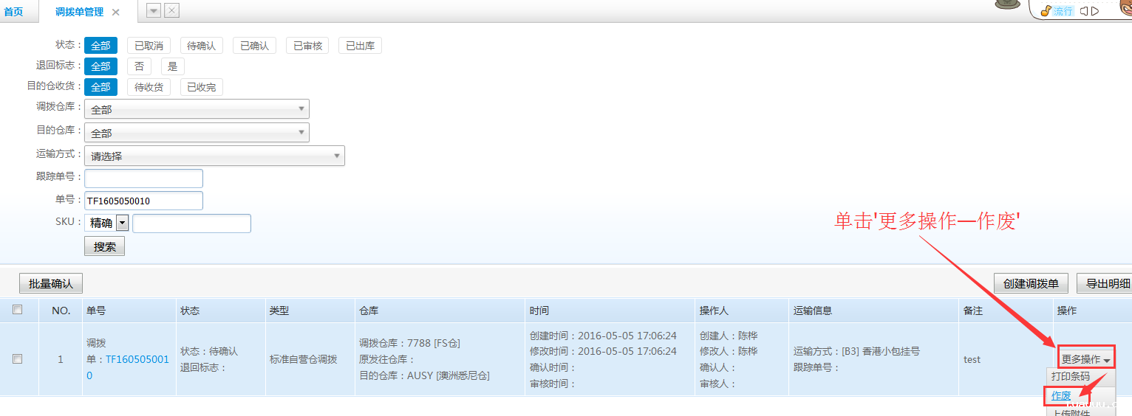The height and width of the screenshot is (416, 1132).
Task: Select 全部 in the 目的仓收货 filter
Action: click(x=100, y=87)
